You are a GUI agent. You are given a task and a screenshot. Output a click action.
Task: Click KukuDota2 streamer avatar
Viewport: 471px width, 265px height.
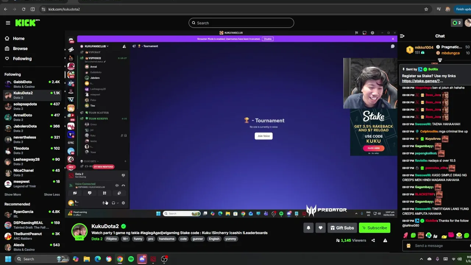(x=79, y=232)
